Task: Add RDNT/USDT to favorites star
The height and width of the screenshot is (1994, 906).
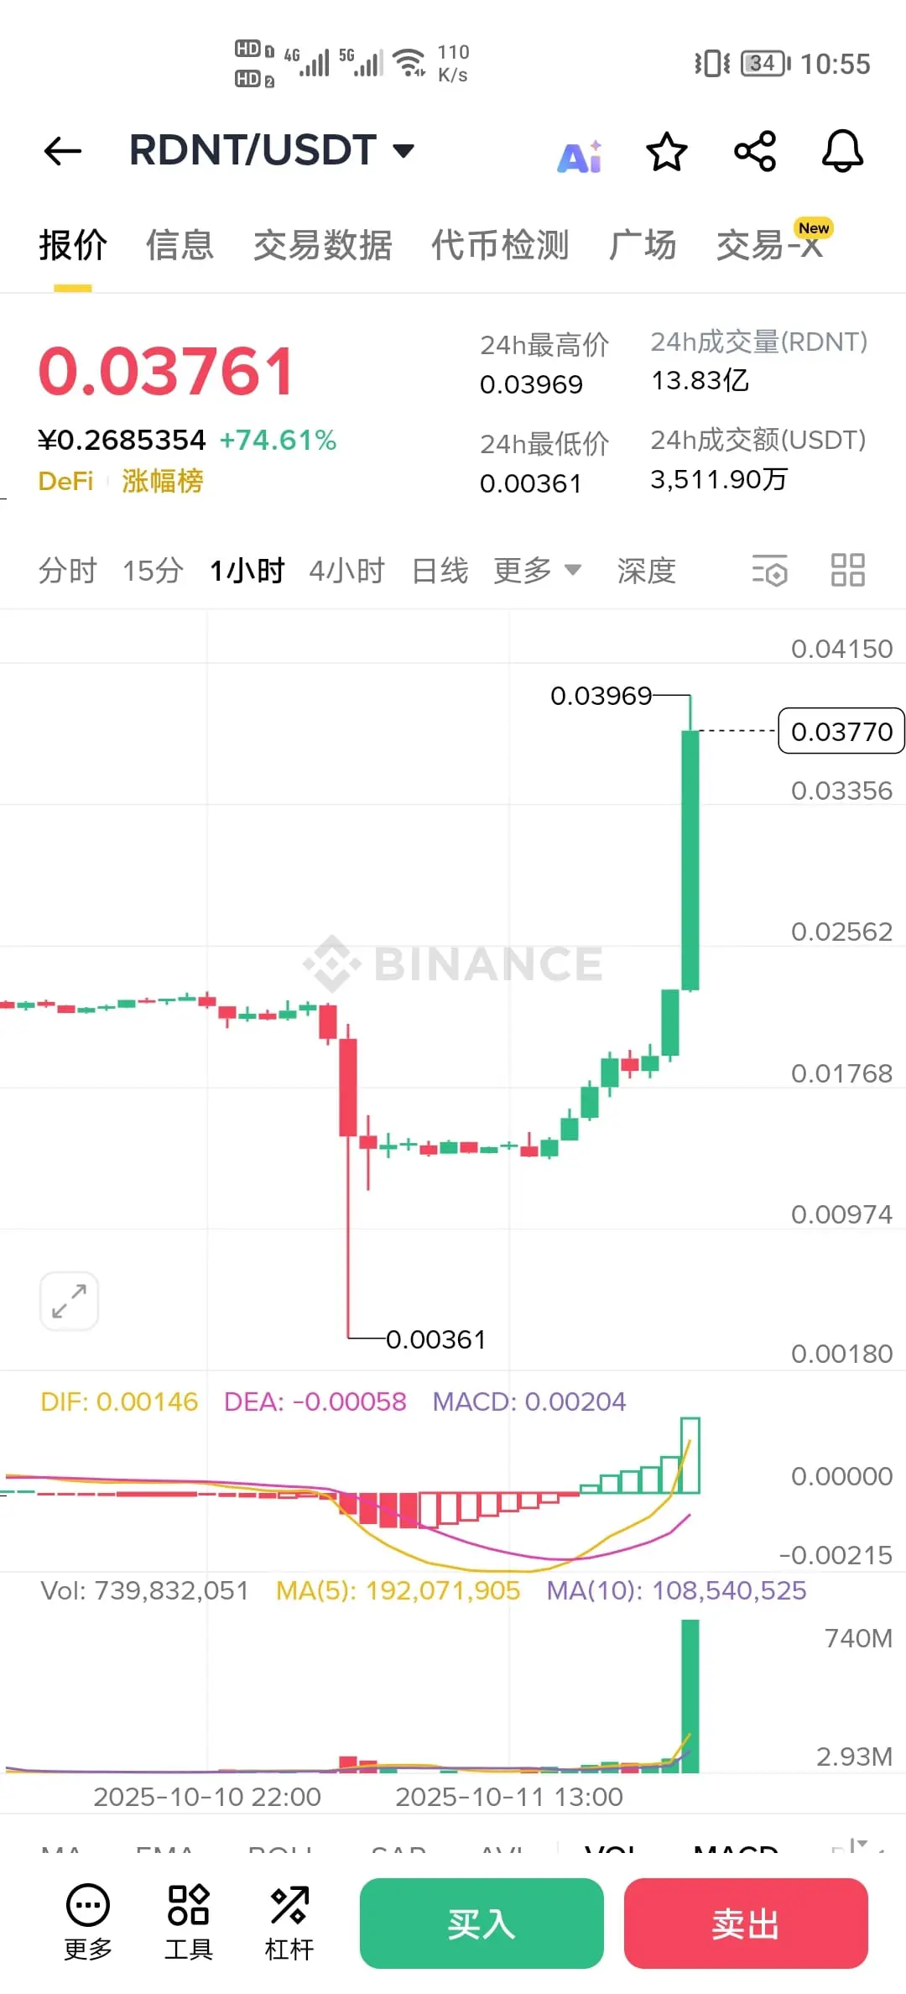Action: pyautogui.click(x=667, y=152)
